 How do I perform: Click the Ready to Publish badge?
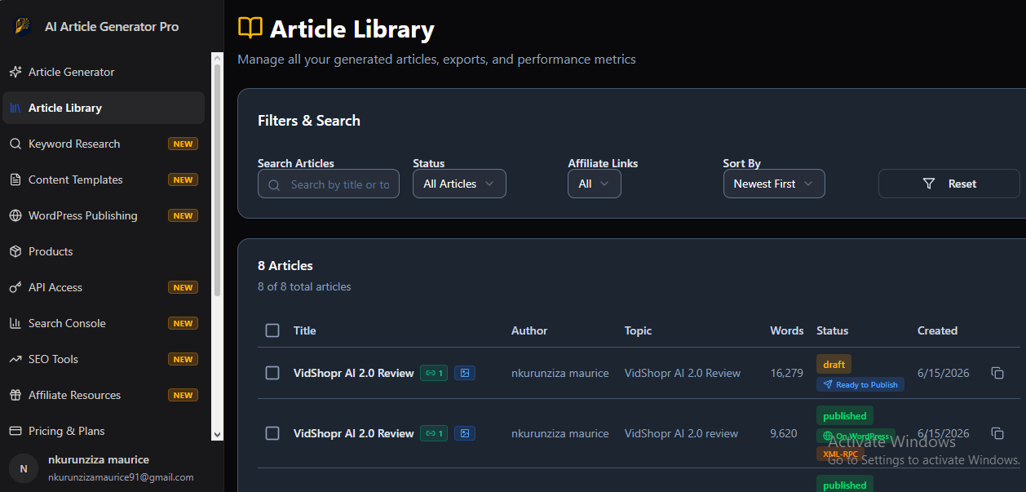(860, 384)
